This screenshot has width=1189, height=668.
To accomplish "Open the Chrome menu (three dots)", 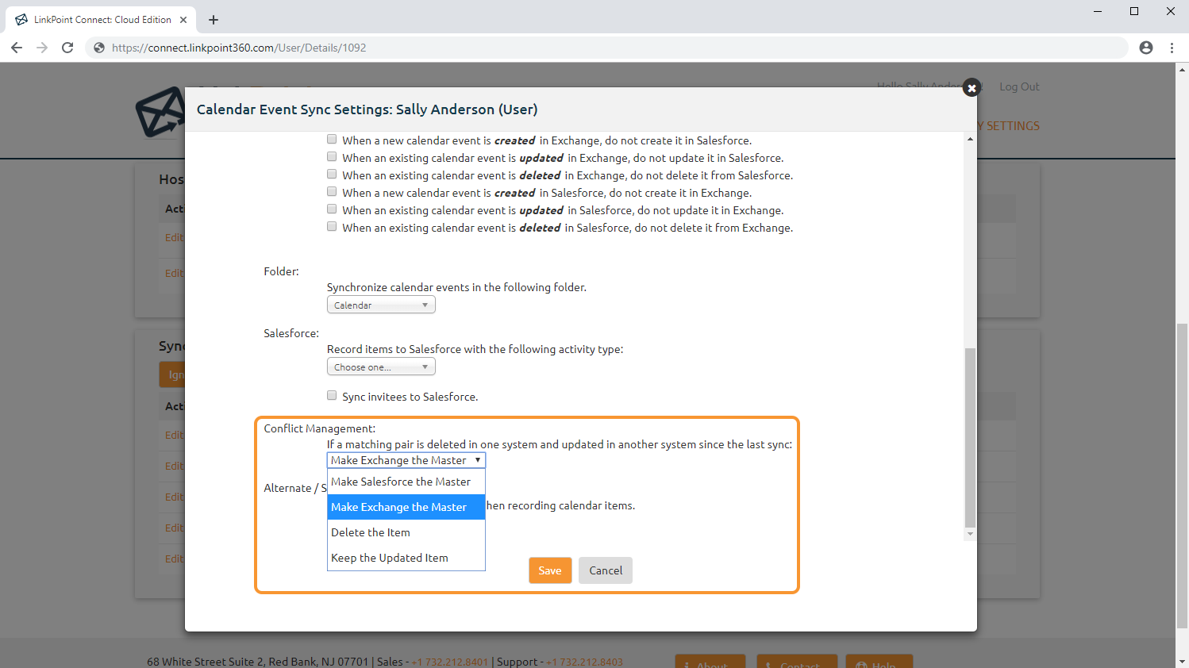I will tap(1172, 48).
